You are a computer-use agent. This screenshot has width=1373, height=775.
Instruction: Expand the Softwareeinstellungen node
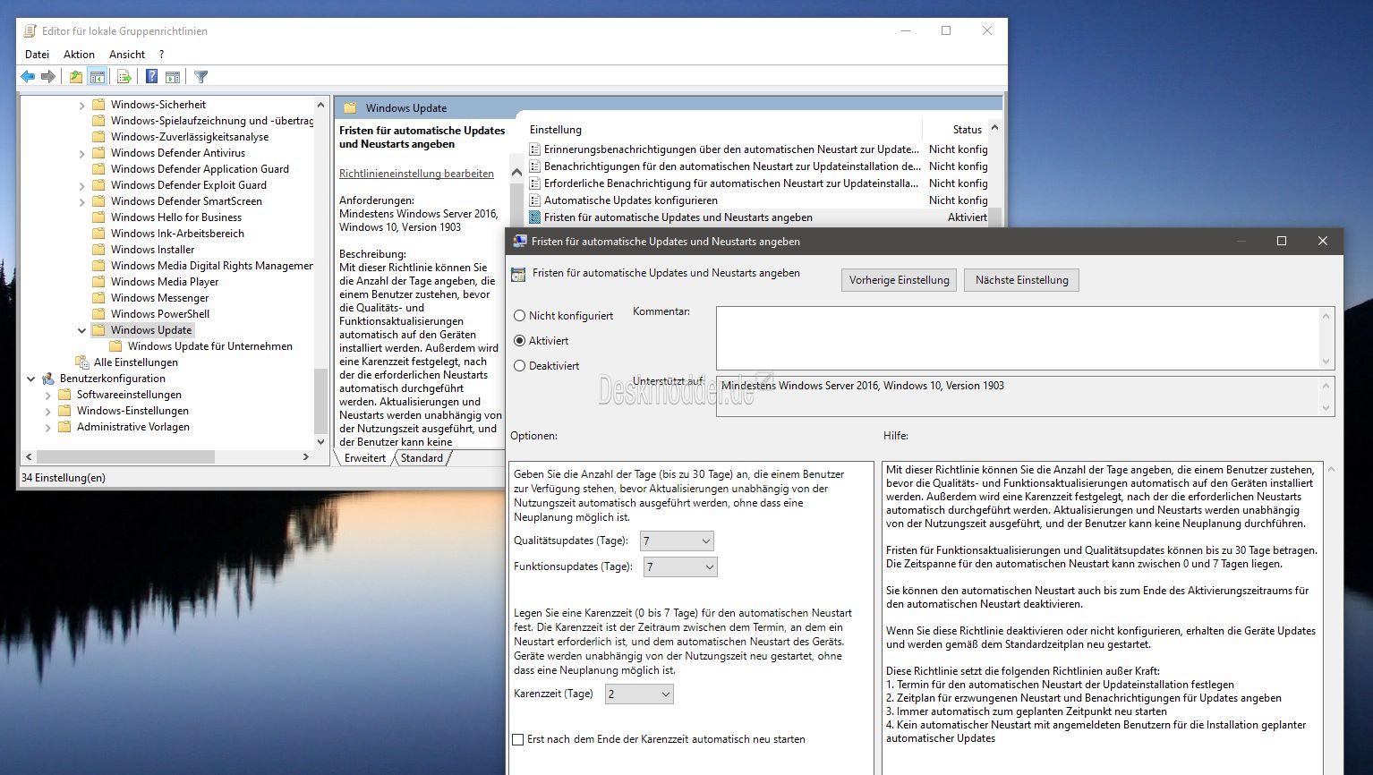[48, 395]
